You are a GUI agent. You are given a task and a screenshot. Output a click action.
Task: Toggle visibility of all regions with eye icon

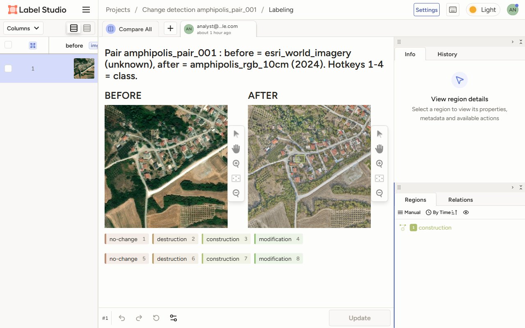466,212
